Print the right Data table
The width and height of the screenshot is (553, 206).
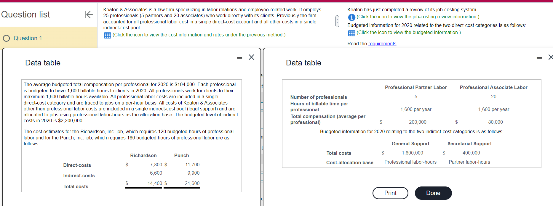point(390,193)
